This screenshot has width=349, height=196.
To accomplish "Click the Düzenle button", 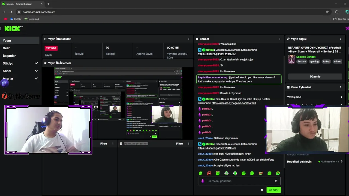I will pos(315,76).
